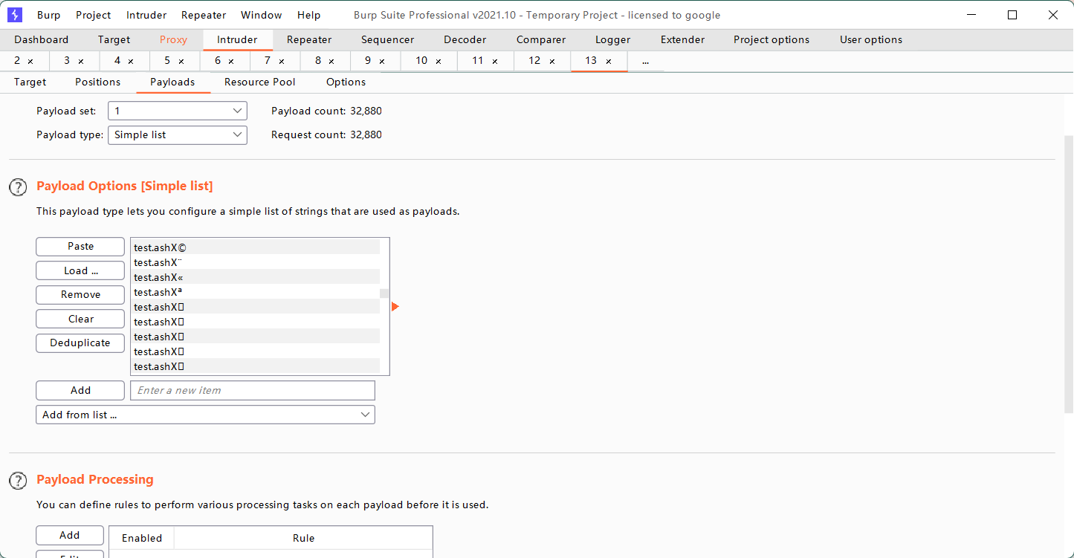1074x558 pixels.
Task: Open the User options tab
Action: (871, 39)
